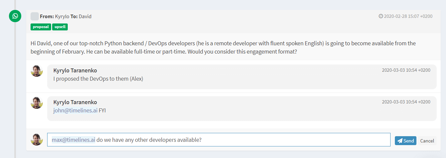The width and height of the screenshot is (446, 158).
Task: Select the green proposal tag
Action: [x=41, y=27]
